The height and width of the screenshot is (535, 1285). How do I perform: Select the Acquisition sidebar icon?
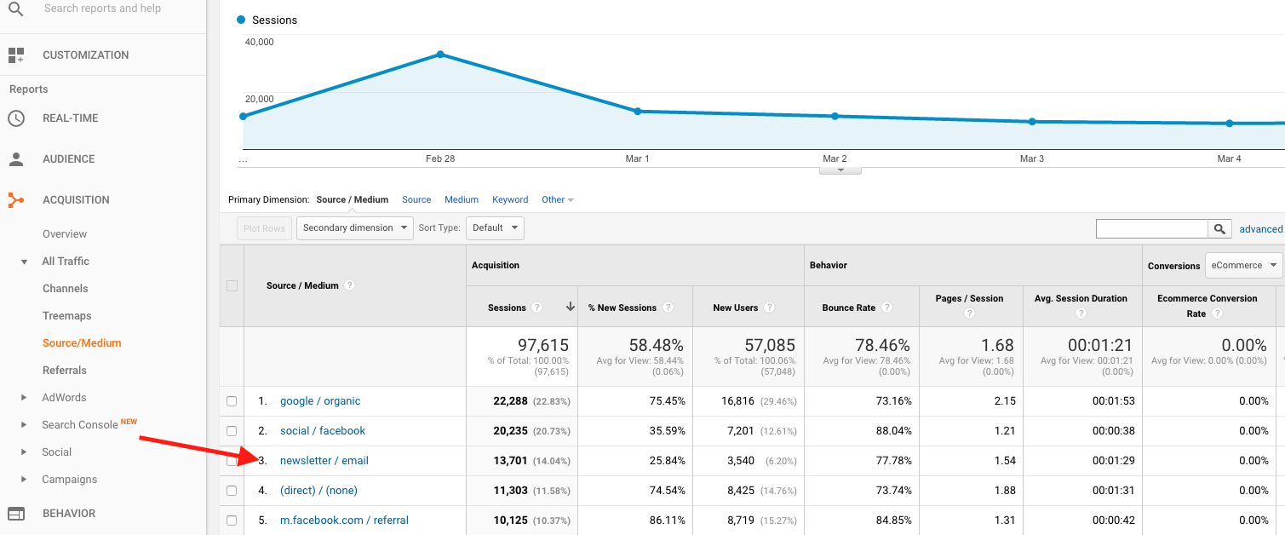(x=15, y=199)
